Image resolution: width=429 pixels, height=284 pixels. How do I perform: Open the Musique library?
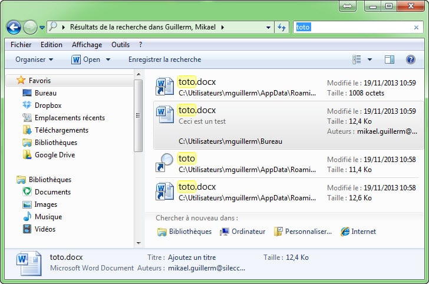[48, 217]
